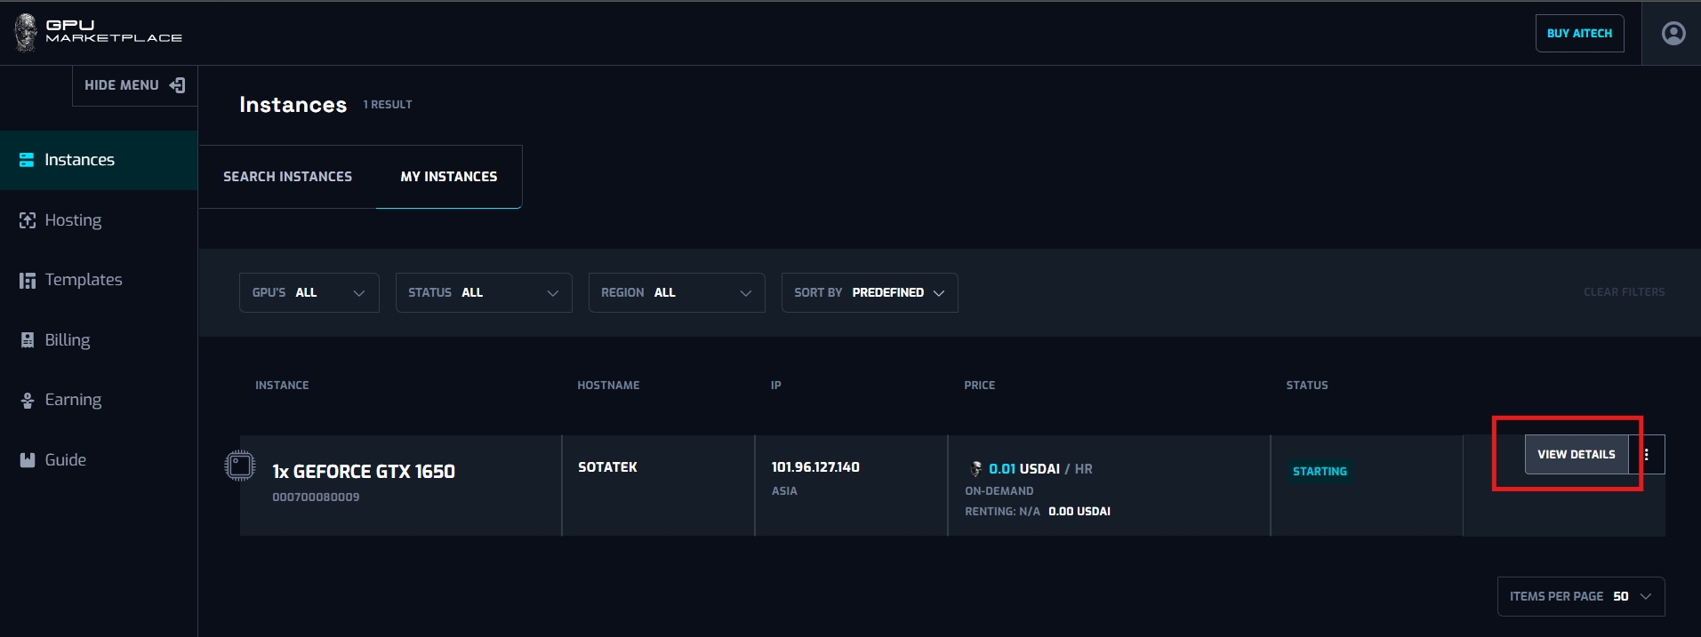
Task: Click the Billing sidebar icon
Action: click(28, 340)
